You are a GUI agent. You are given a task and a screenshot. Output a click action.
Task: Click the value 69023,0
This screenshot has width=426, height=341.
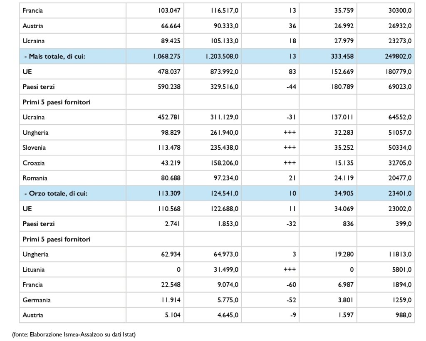tap(400, 87)
